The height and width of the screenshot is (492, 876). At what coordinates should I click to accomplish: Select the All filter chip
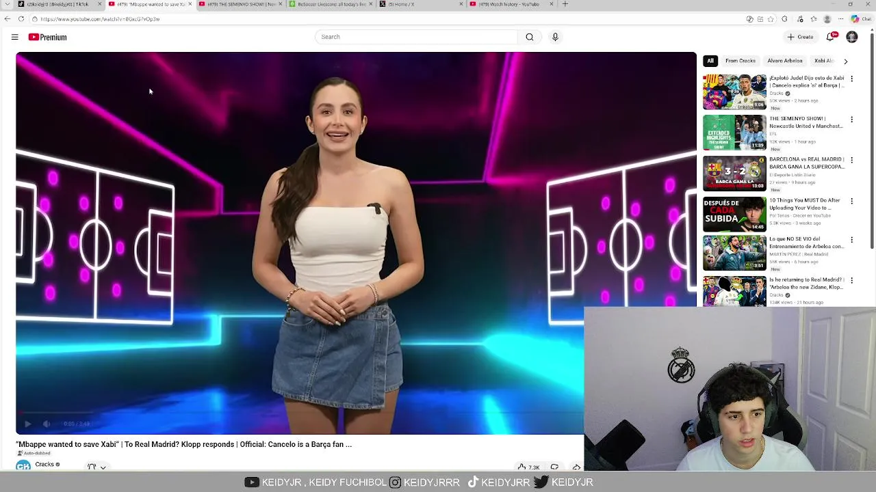click(710, 61)
